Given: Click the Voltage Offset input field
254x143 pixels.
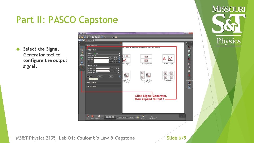Looking at the screenshot, I should [103, 69].
